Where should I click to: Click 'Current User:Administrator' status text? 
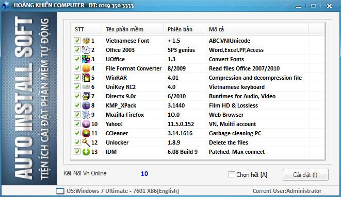287,191
